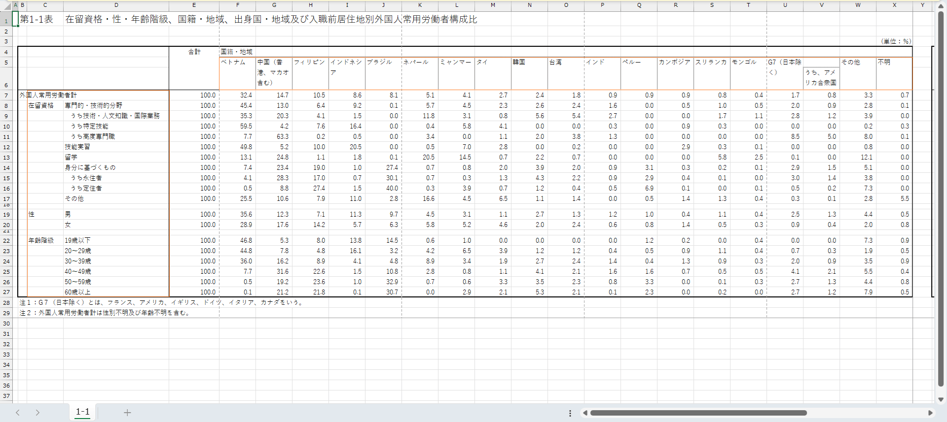Click the horizontal scrollbar thumb
Image resolution: width=947 pixels, height=422 pixels.
[x=698, y=413]
